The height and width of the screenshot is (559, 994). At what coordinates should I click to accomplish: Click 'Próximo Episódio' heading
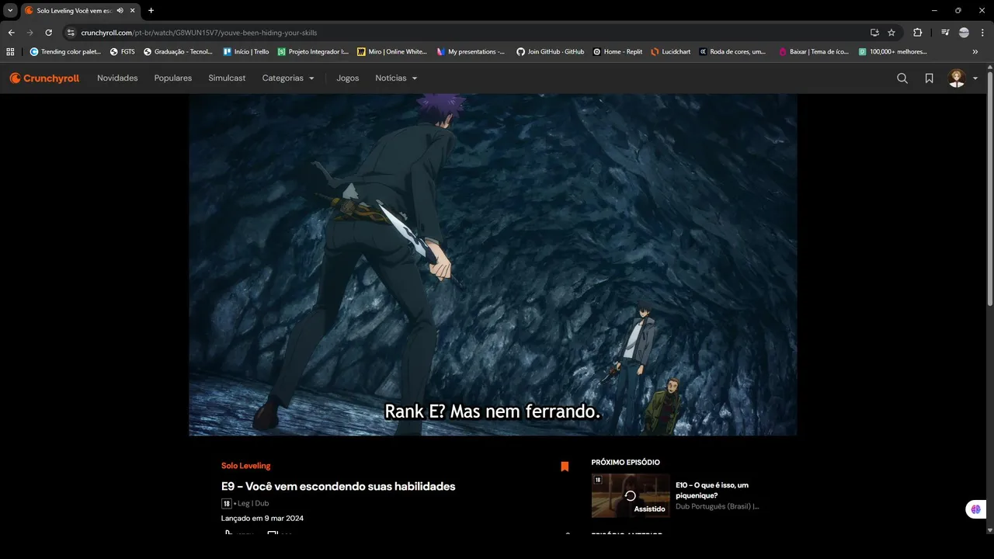pyautogui.click(x=625, y=463)
